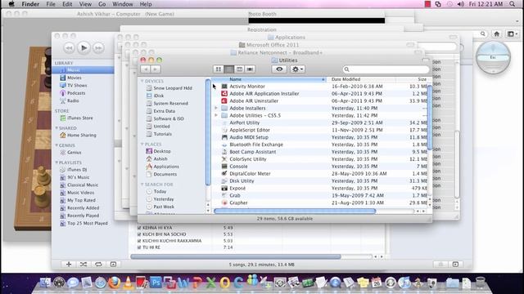The width and height of the screenshot is (524, 294).
Task: Open the Go menu
Action: [102, 4]
